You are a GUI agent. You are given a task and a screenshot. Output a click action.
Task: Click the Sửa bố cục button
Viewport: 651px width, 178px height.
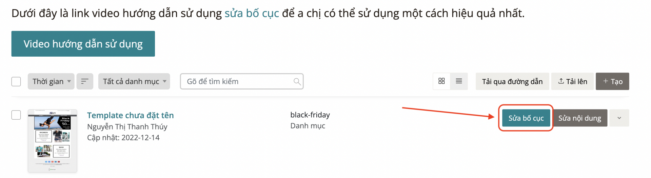526,118
